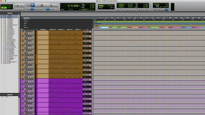Click the COMMENTS column header

(43, 29)
